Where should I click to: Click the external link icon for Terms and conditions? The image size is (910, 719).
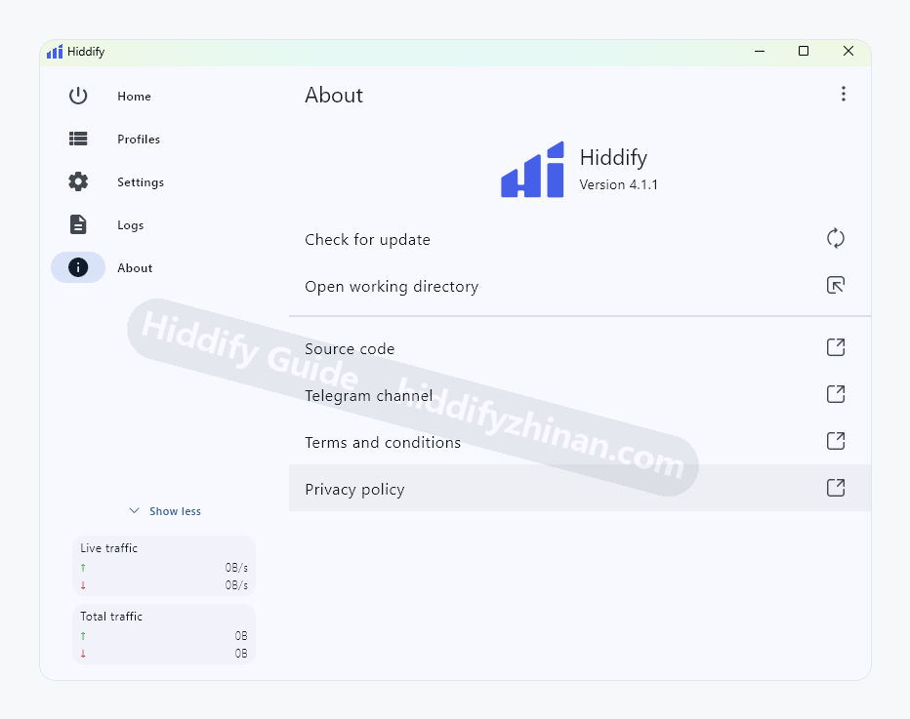[836, 441]
